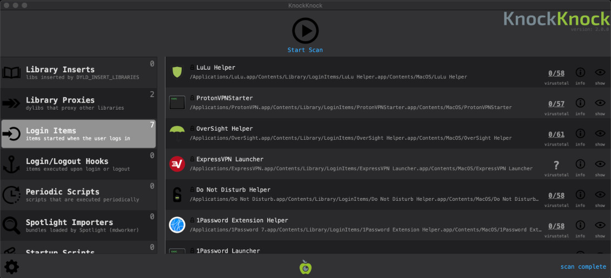The image size is (611, 278).
Task: Open info for Do Not Disturb Helper
Action: [580, 194]
